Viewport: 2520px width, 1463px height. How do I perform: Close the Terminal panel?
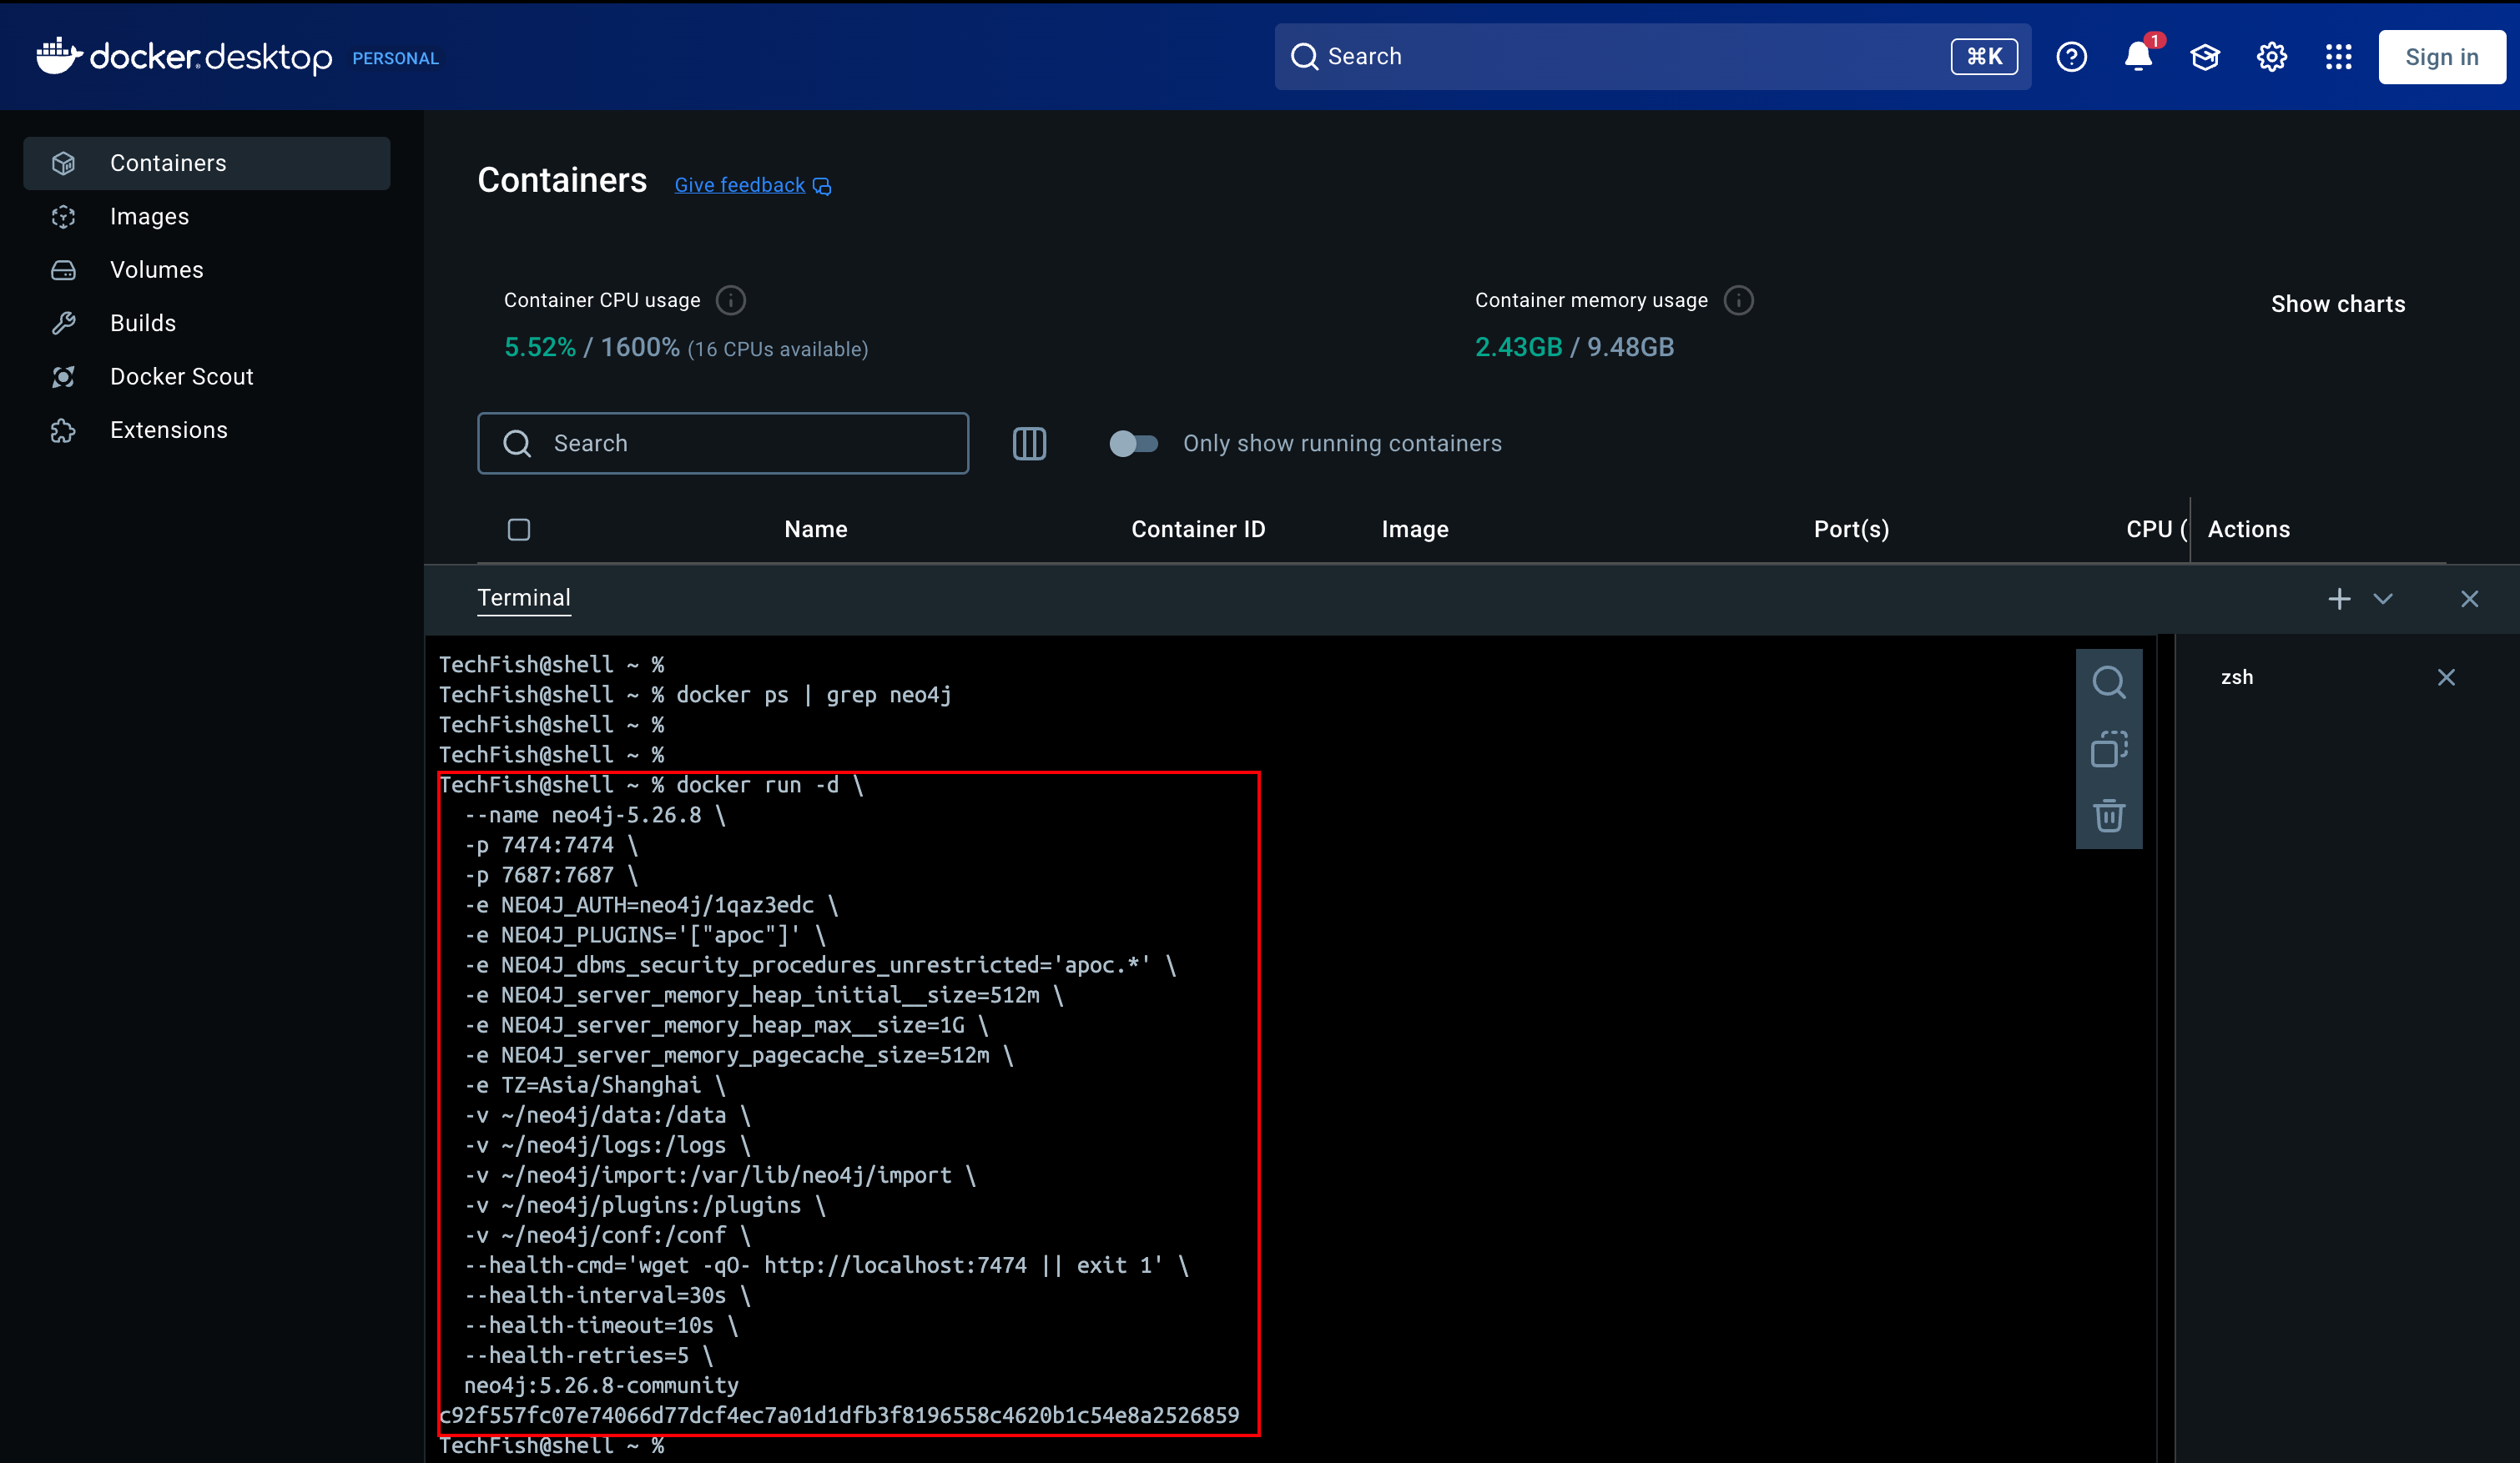click(2469, 599)
